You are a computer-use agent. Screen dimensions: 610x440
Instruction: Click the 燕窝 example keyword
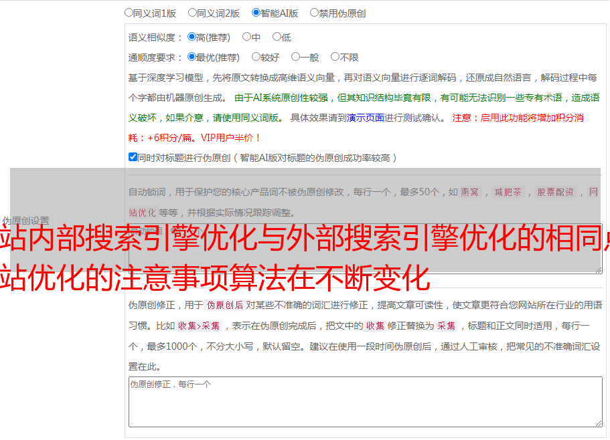[x=469, y=192]
